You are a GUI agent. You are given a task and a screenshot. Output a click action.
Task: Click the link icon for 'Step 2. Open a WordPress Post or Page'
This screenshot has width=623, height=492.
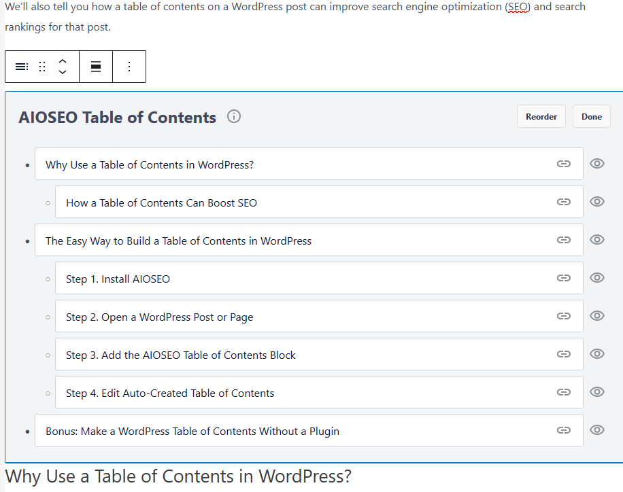click(563, 316)
